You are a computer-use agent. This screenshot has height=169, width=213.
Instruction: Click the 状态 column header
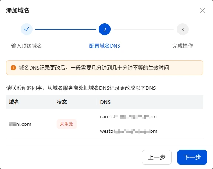[62, 102]
